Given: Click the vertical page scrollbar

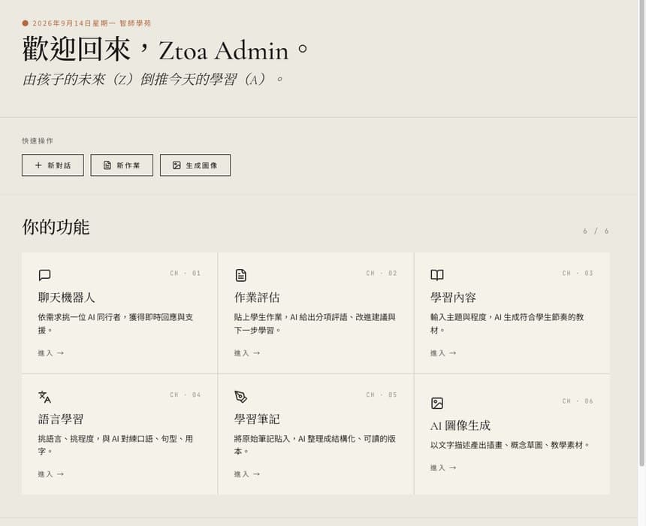Looking at the screenshot, I should pos(641,233).
